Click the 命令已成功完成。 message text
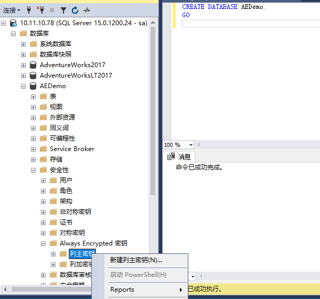 tap(199, 167)
